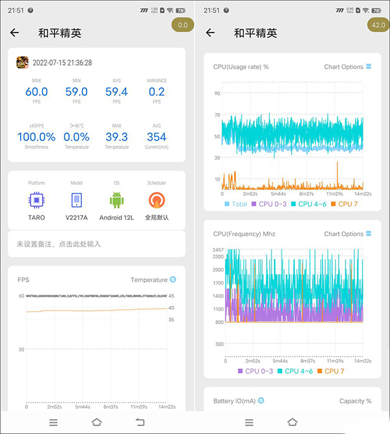The height and width of the screenshot is (434, 390).
Task: Click the left screen 和平精英 title
Action: pos(60,33)
